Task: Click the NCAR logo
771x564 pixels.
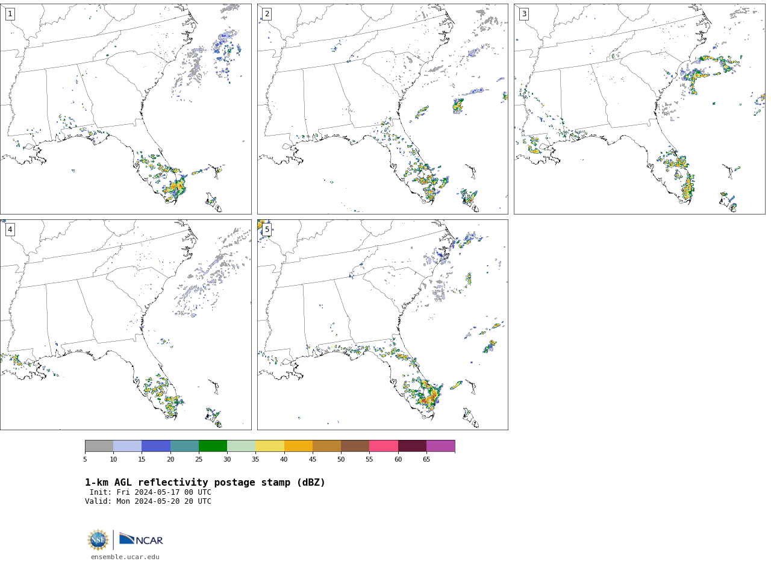Action: pyautogui.click(x=141, y=539)
